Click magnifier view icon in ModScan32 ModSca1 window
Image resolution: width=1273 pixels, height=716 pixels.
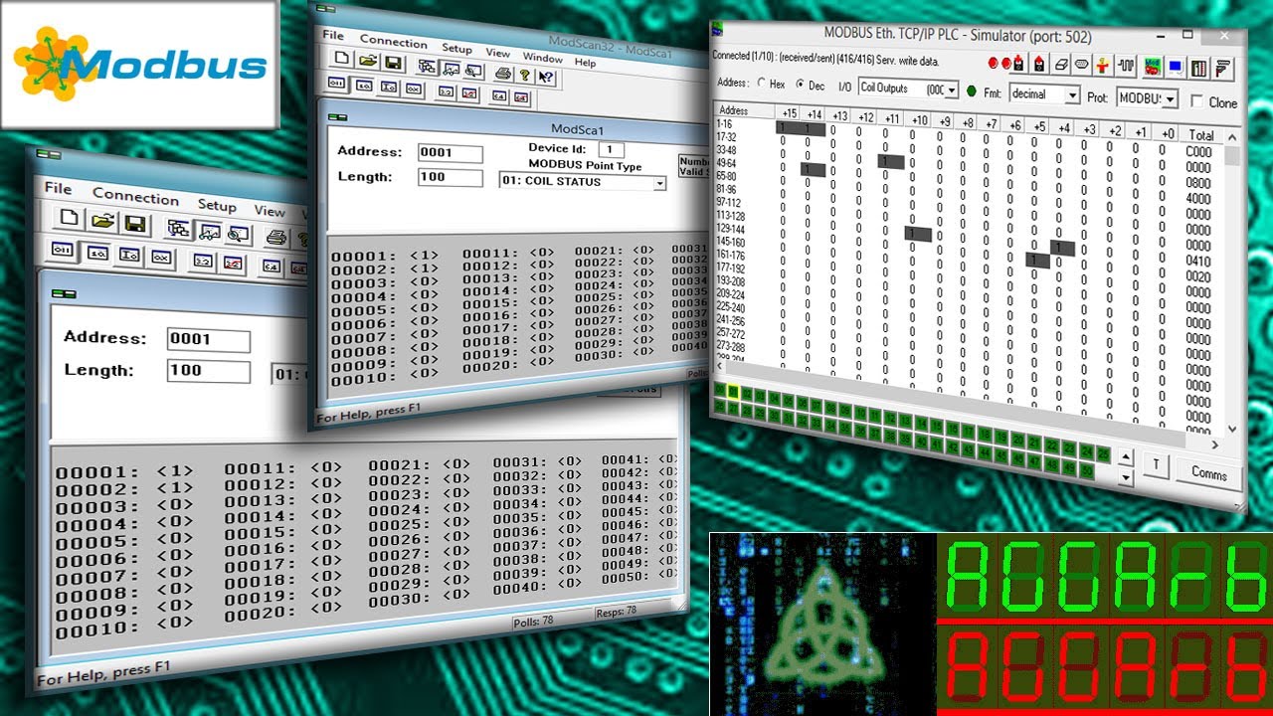(x=474, y=71)
